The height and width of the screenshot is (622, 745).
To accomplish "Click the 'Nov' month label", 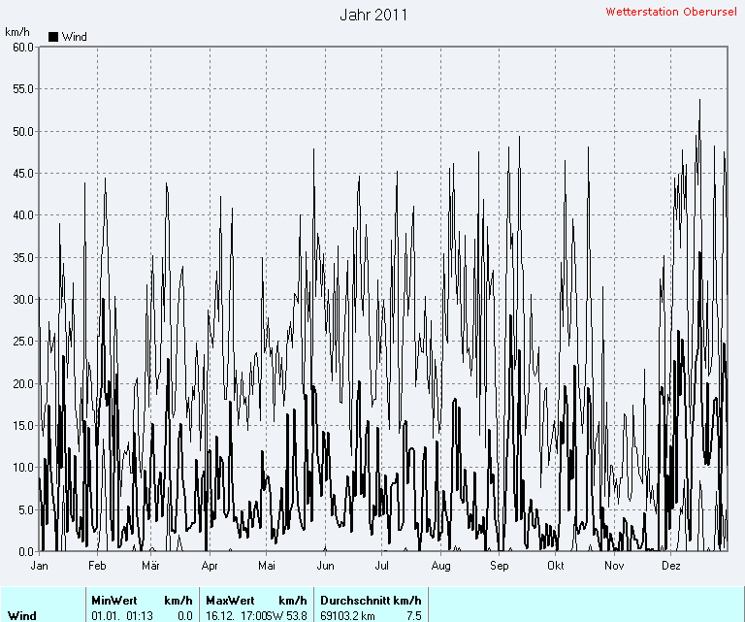I will pos(614,566).
